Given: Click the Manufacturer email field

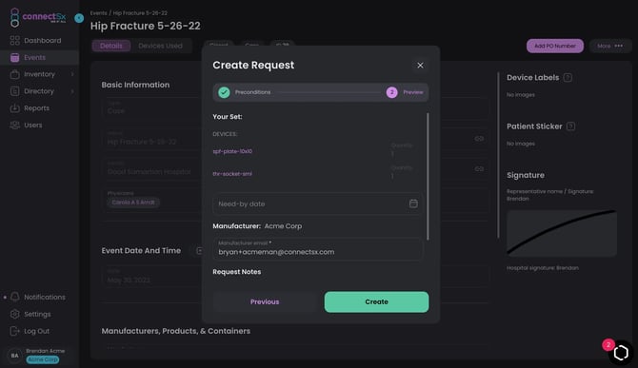Looking at the screenshot, I should click(317, 249).
